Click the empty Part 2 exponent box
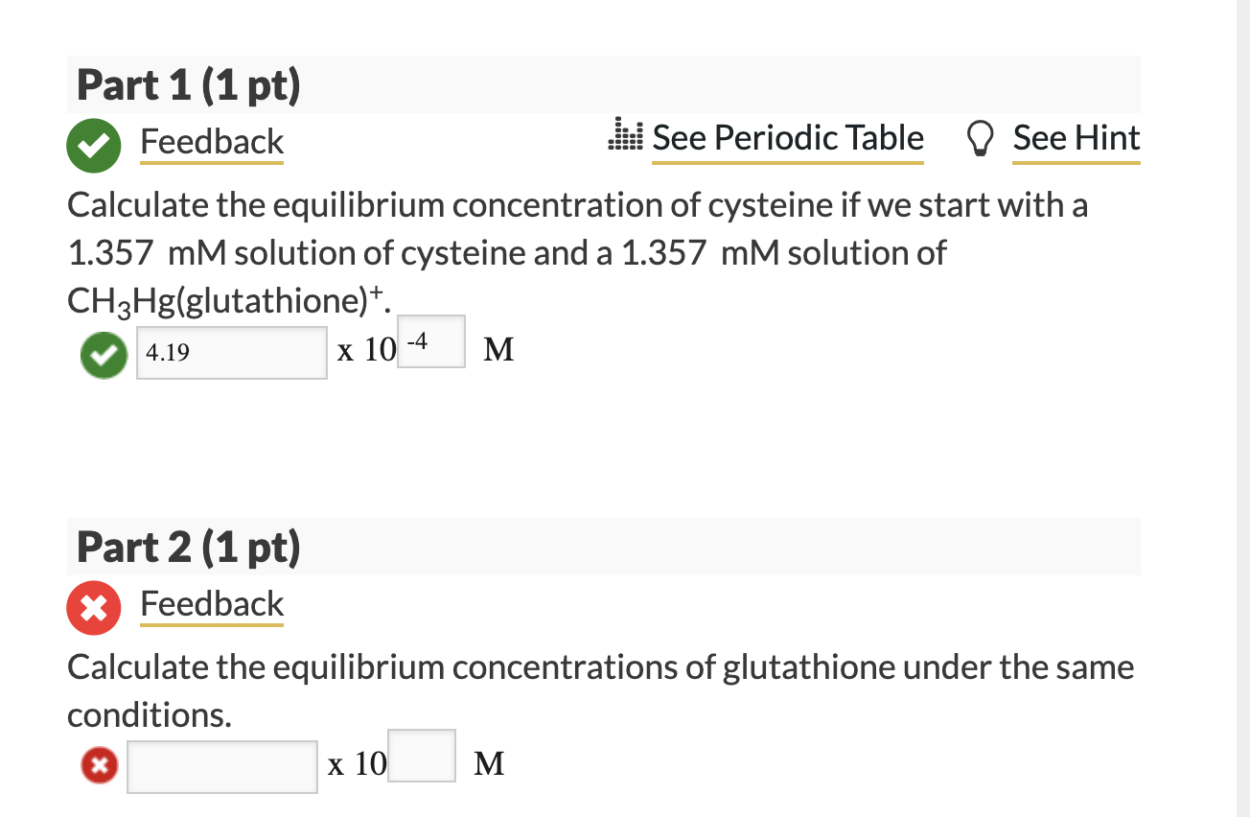The image size is (1250, 817). [x=420, y=757]
